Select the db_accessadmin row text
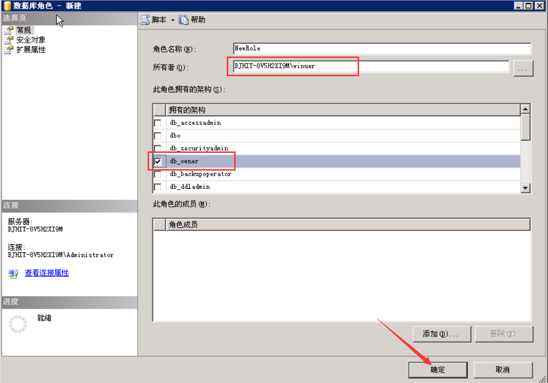This screenshot has height=383, width=548. (x=195, y=123)
